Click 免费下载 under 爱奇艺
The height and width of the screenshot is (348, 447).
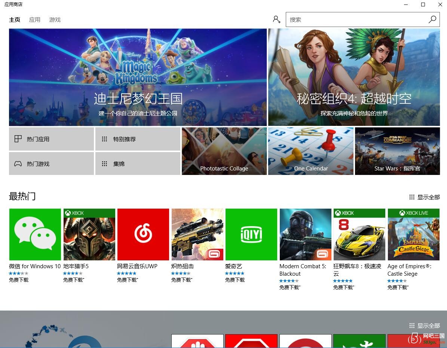coord(235,280)
